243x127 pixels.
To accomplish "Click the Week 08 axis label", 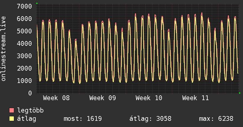I will pos(56,98).
